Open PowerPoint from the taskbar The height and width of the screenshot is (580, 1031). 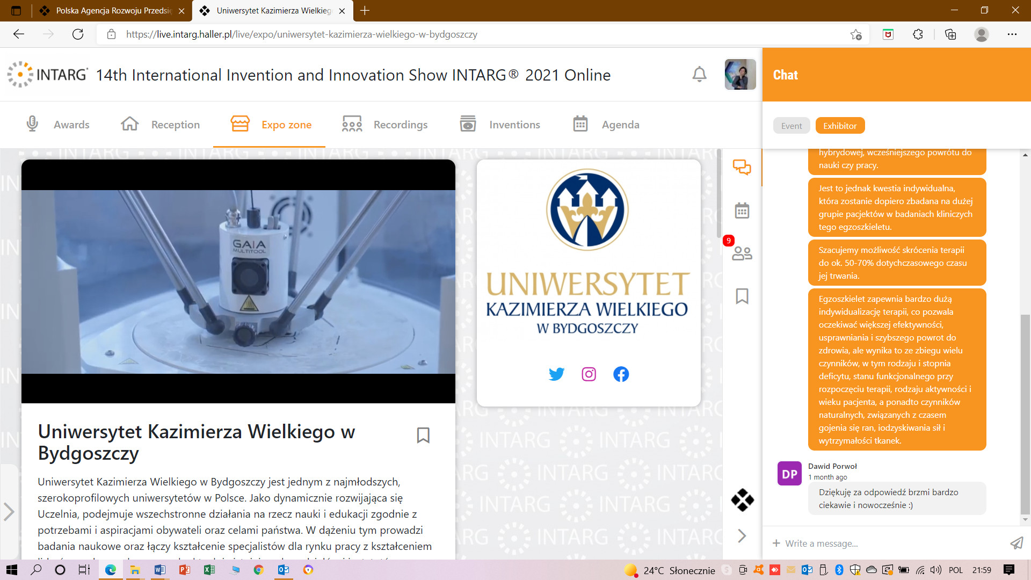tap(184, 570)
